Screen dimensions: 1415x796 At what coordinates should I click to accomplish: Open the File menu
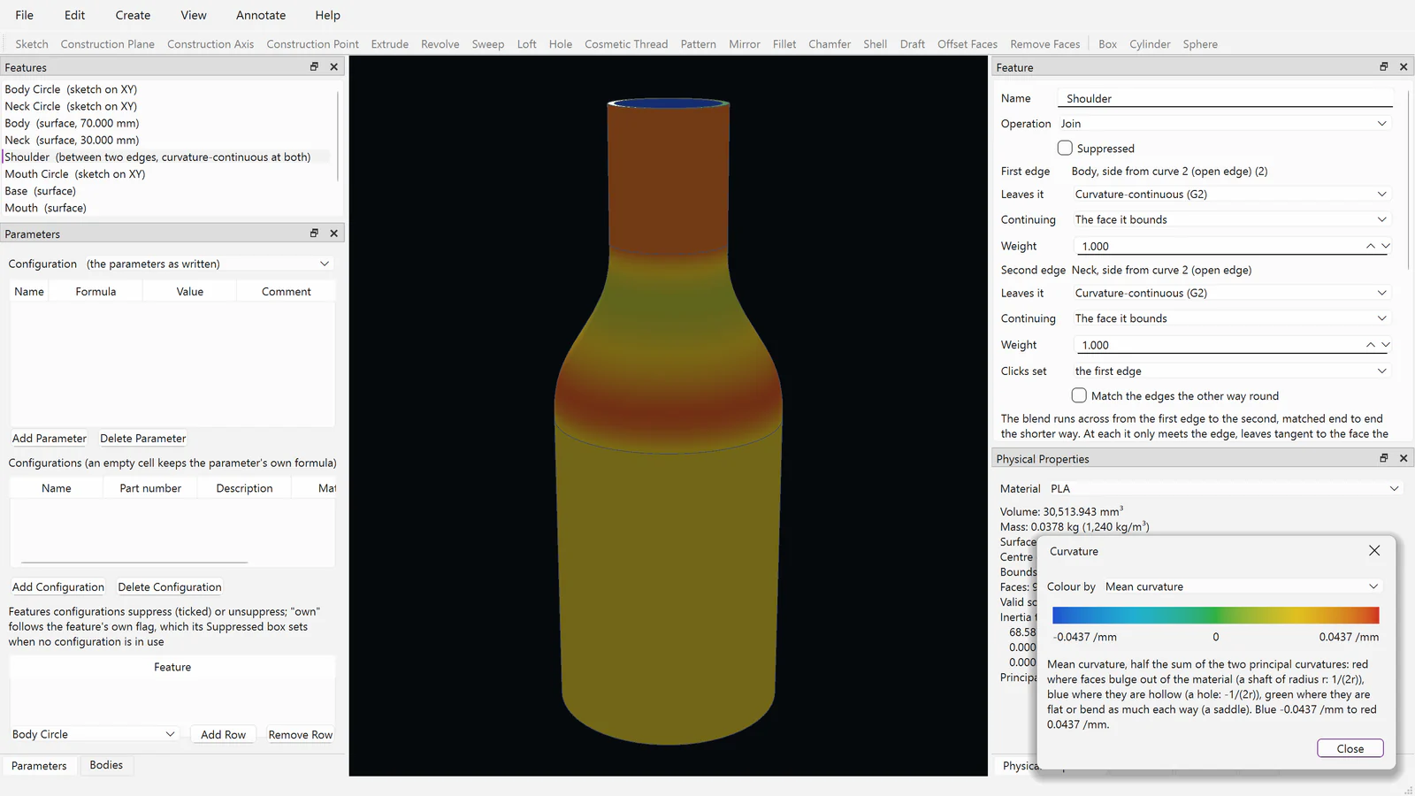pos(25,15)
